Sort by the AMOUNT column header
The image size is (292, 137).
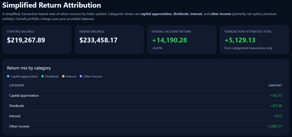click(275, 85)
